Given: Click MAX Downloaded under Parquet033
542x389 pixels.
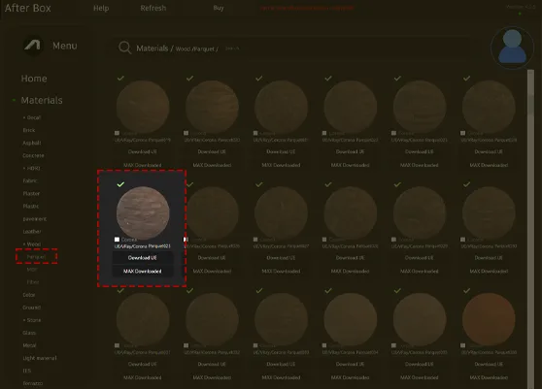Looking at the screenshot, I should tap(281, 377).
